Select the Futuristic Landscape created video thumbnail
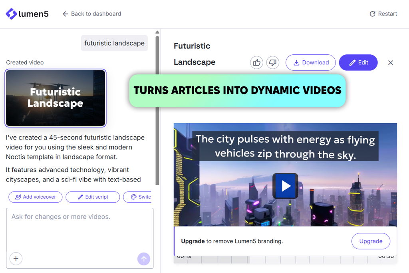 click(56, 98)
